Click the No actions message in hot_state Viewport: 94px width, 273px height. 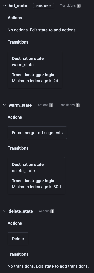pos(42,30)
